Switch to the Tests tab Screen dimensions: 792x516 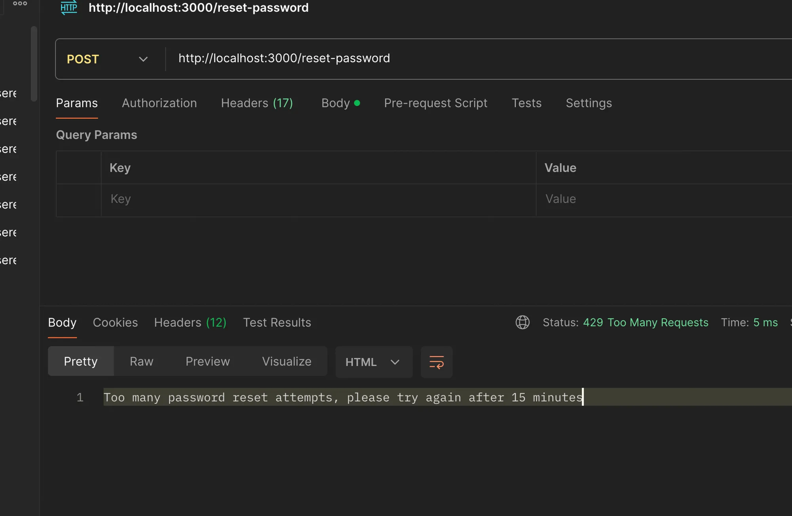tap(526, 103)
